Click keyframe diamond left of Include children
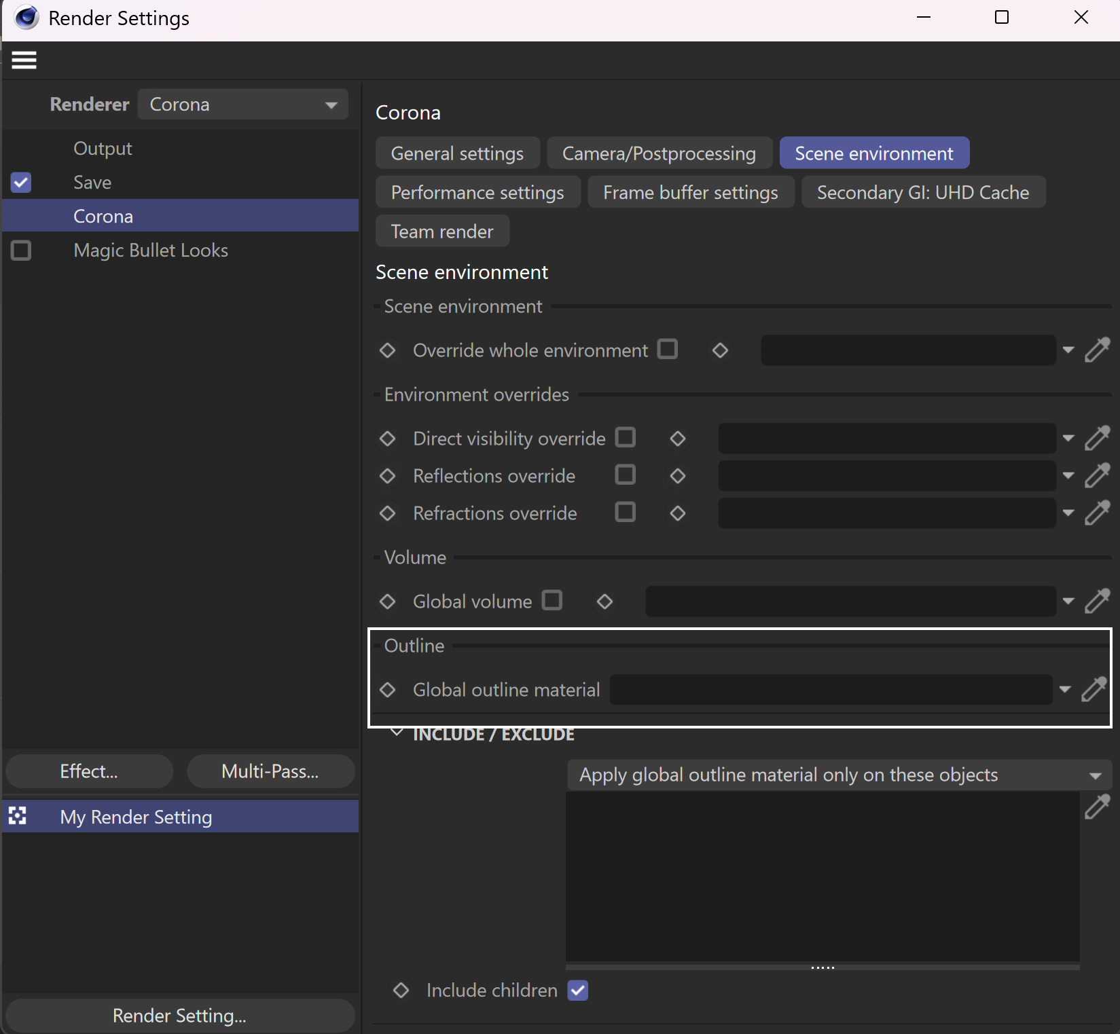 (401, 991)
